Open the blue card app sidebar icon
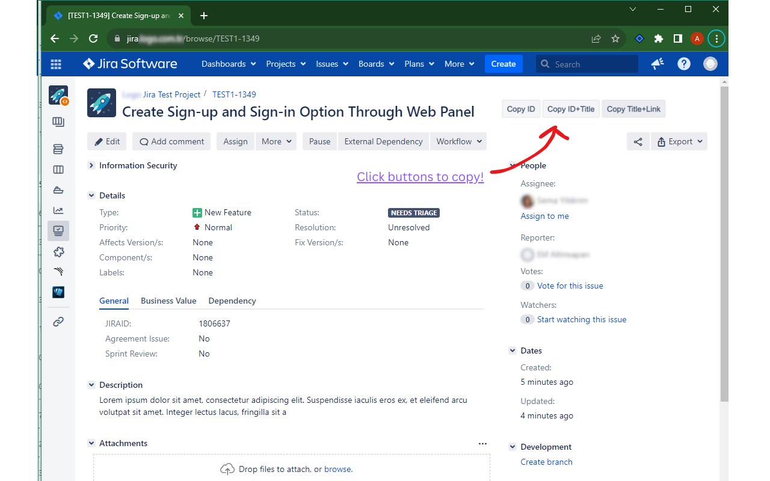 click(x=58, y=292)
